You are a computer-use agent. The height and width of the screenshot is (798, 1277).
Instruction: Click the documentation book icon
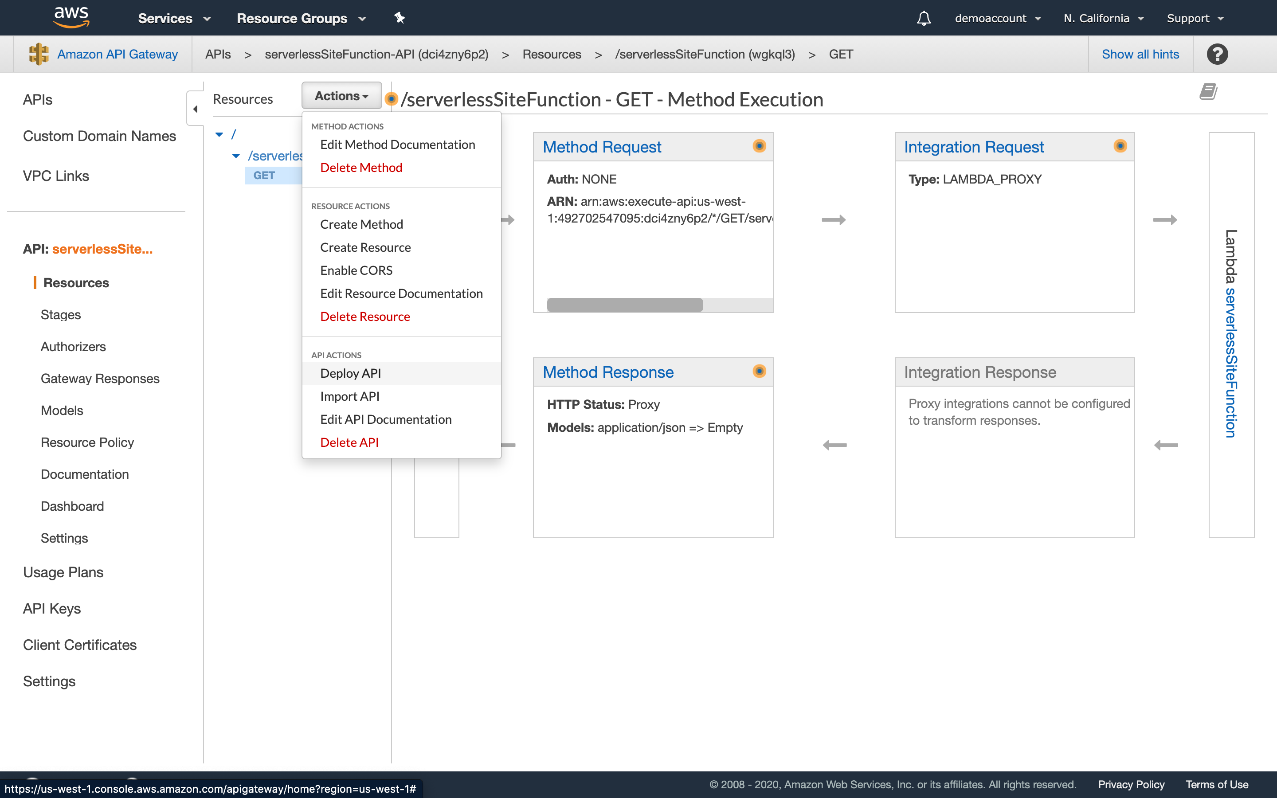point(1208,91)
